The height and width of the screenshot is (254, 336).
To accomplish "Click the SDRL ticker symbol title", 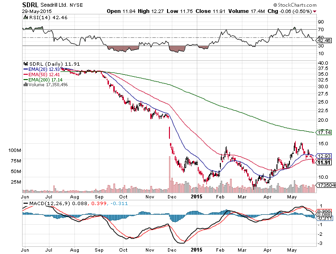I will click(30, 5).
